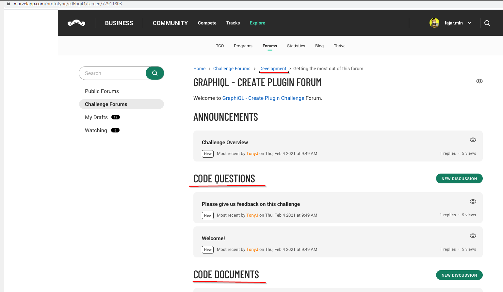This screenshot has width=503, height=292.
Task: Click New Discussion under Code Documents
Action: [459, 275]
